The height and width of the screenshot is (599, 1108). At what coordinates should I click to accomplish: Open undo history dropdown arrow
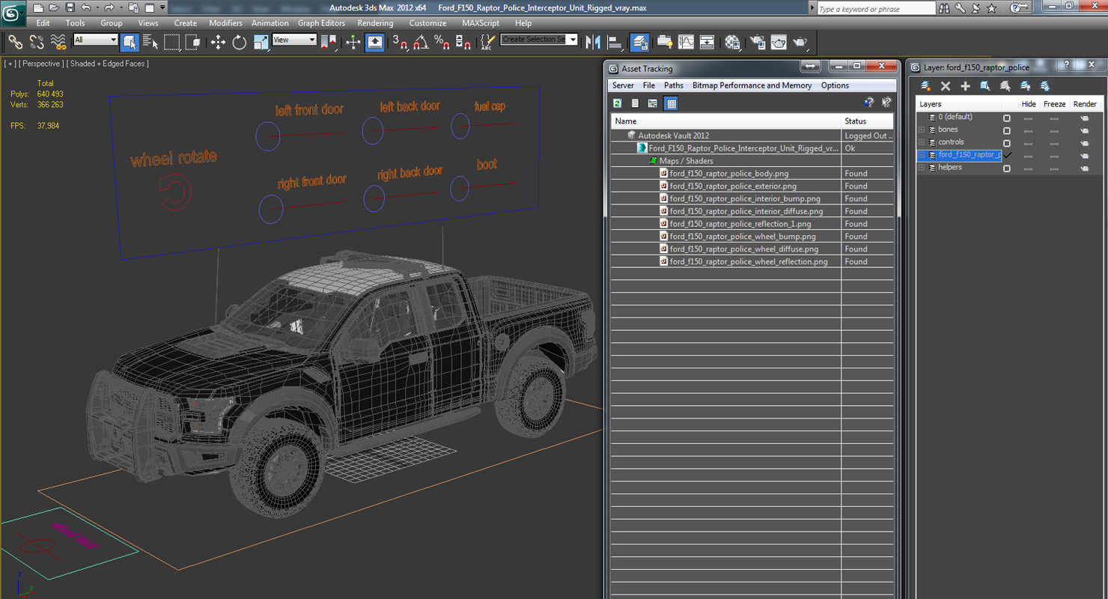coord(97,7)
